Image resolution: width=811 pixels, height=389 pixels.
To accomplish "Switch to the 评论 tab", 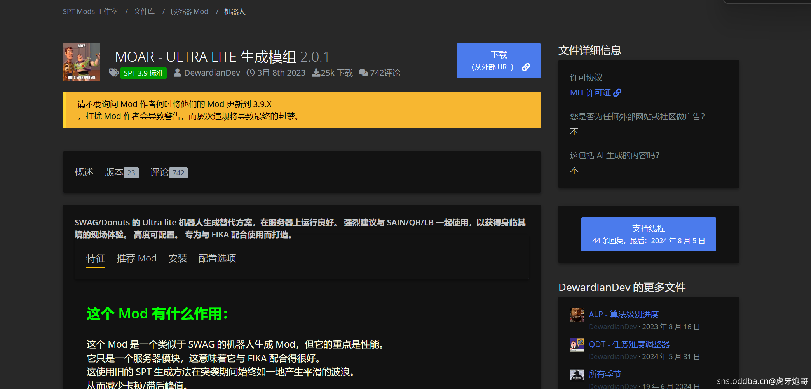I will [159, 172].
